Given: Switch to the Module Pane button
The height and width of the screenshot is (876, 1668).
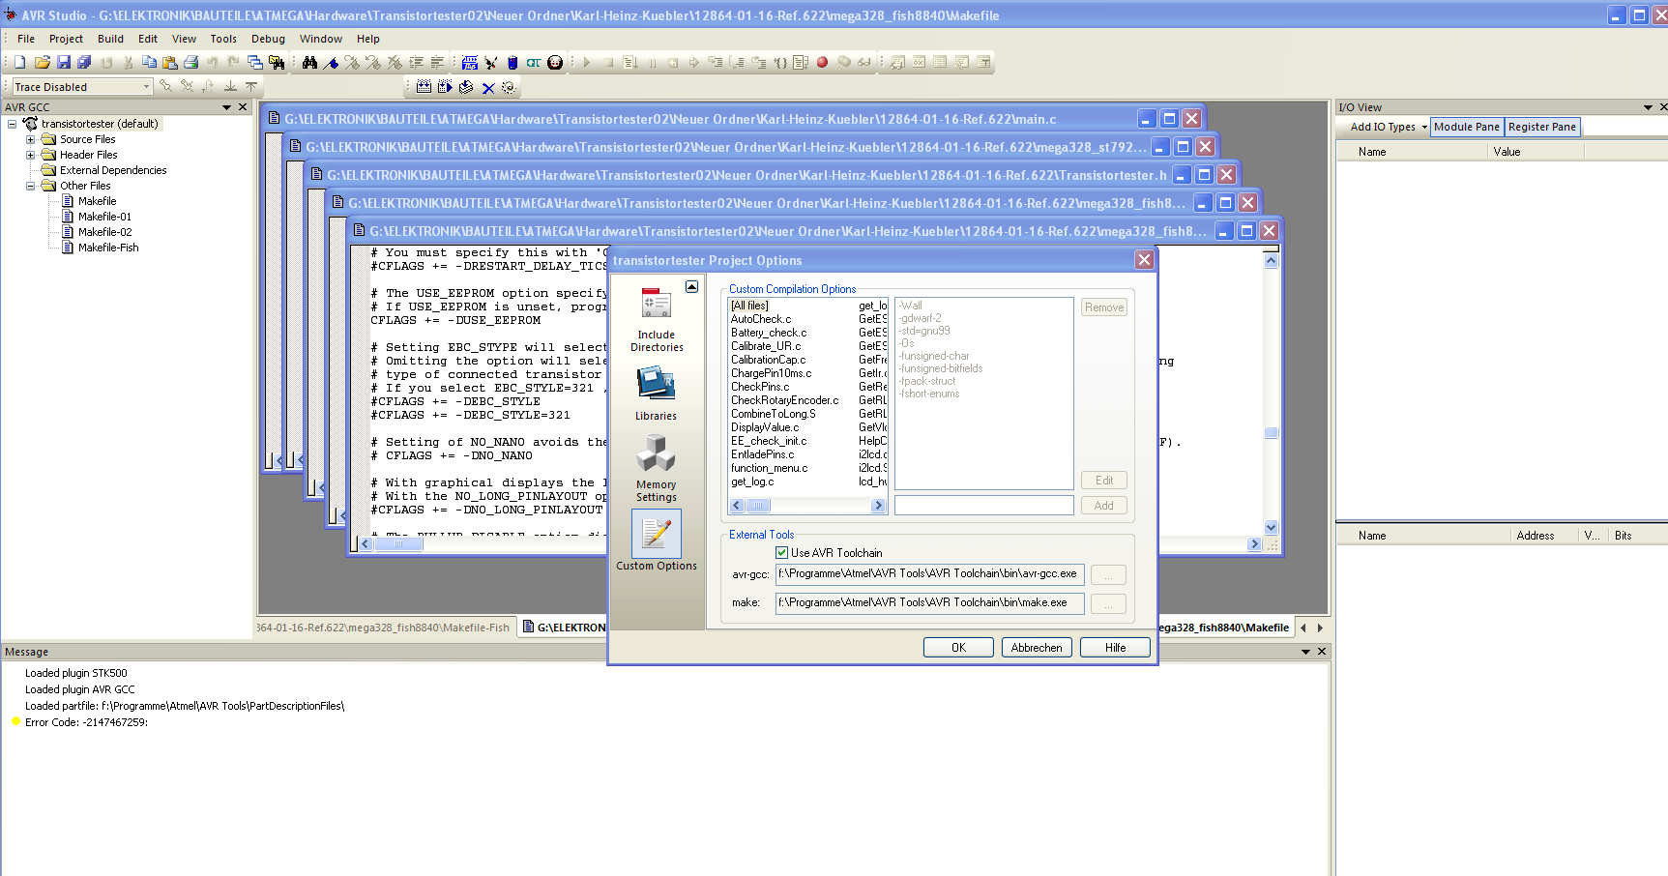Looking at the screenshot, I should 1467,127.
